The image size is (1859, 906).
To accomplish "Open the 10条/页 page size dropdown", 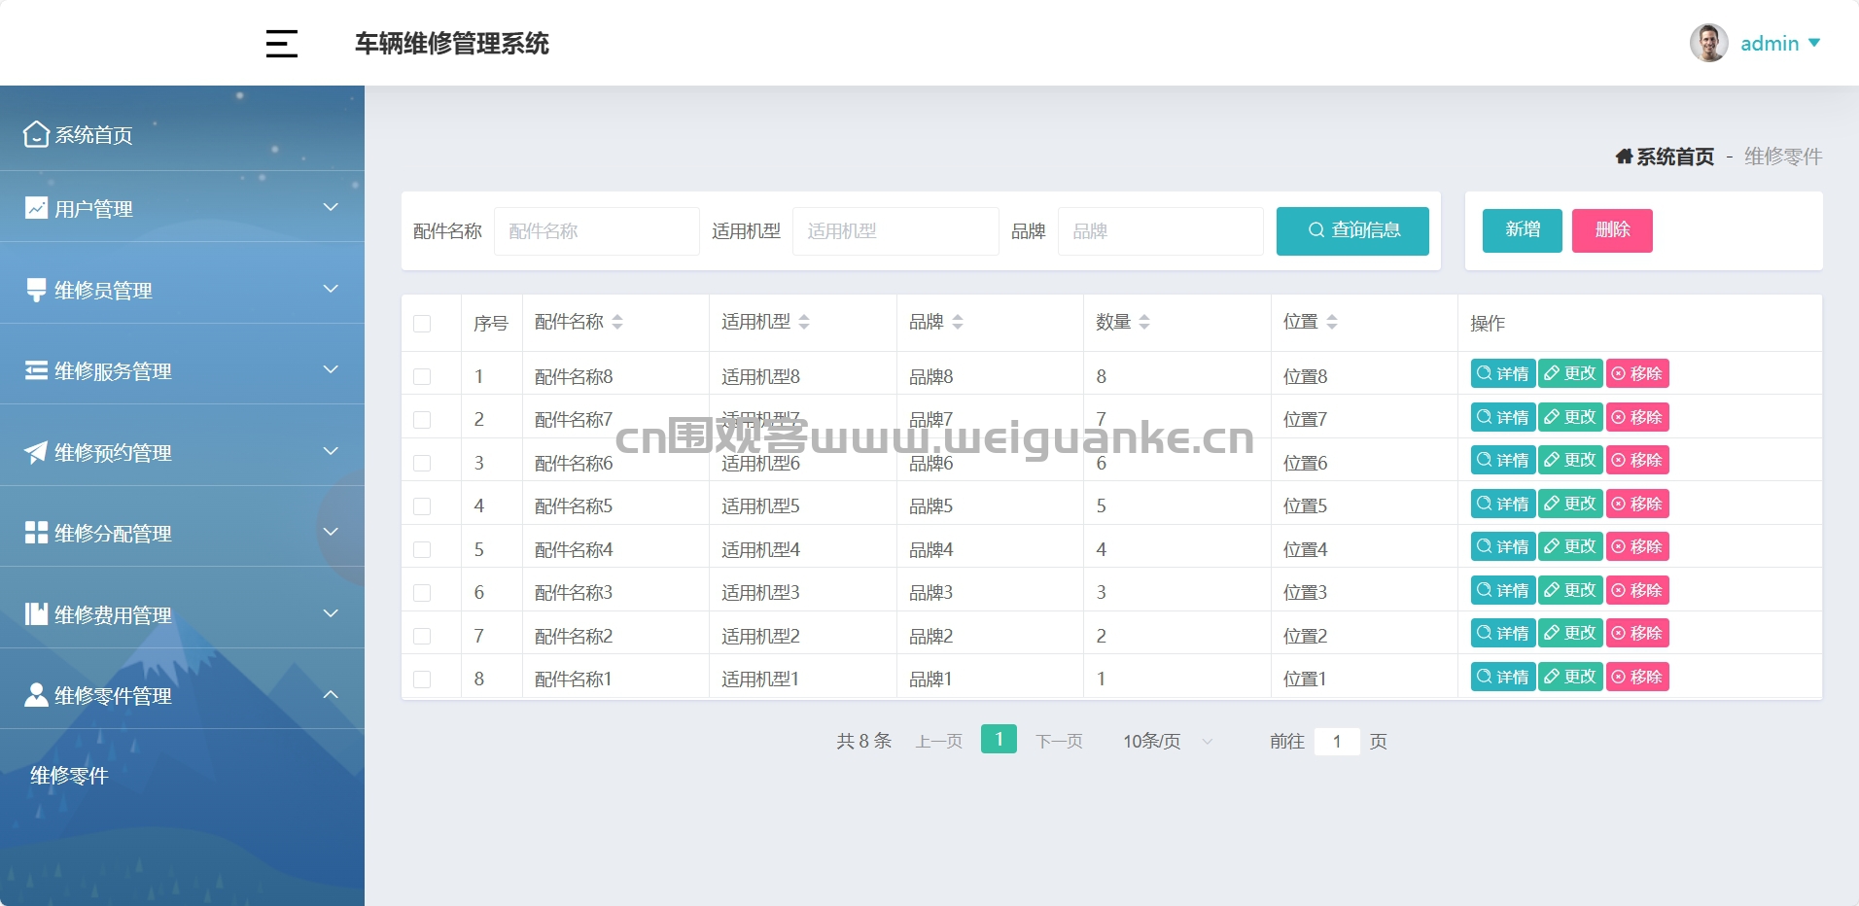I will pyautogui.click(x=1168, y=741).
